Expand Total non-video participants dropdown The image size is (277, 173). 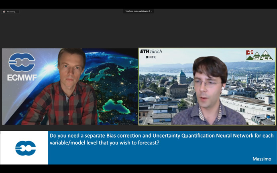138,11
